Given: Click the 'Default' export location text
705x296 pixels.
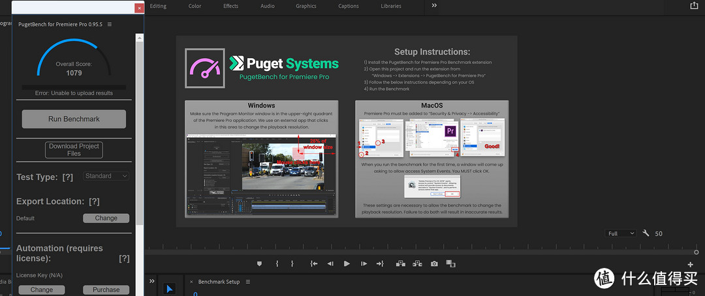Looking at the screenshot, I should (x=25, y=218).
